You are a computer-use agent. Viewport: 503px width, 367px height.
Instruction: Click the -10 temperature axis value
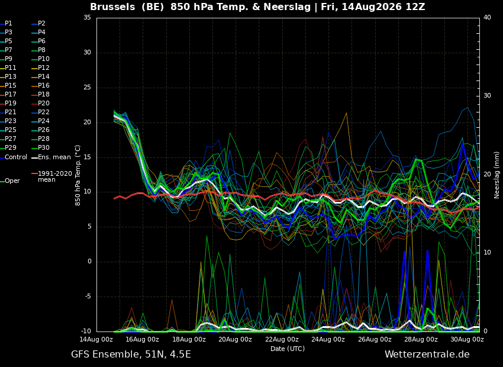point(86,331)
